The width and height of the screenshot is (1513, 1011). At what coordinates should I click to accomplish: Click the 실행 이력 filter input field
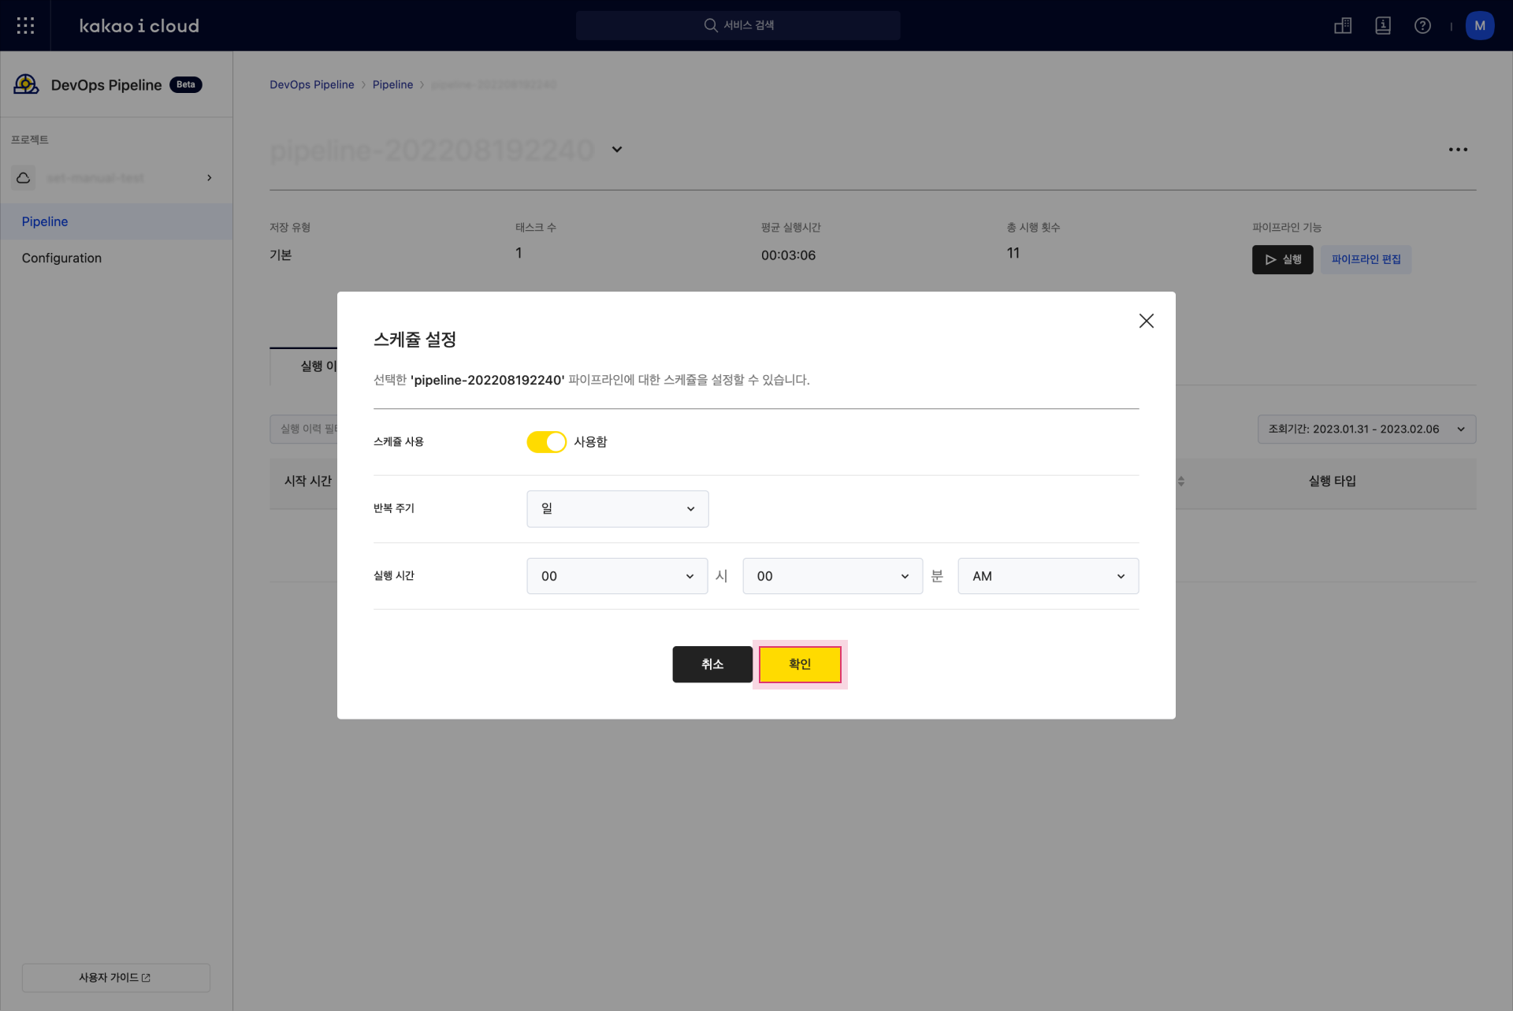click(x=304, y=429)
